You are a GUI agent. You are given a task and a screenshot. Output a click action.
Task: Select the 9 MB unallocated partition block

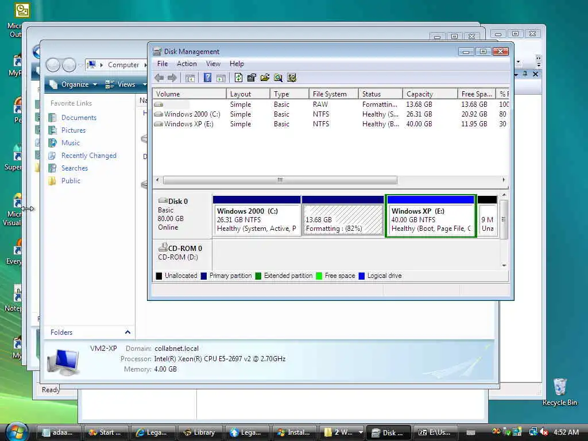click(487, 216)
